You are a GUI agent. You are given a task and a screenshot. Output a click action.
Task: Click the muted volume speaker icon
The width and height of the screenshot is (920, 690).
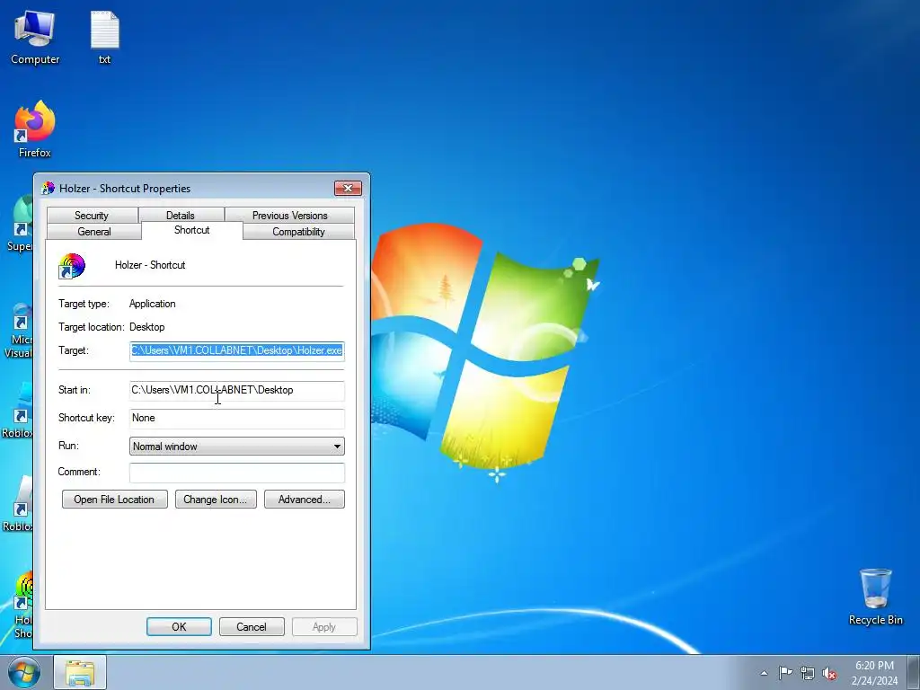[x=829, y=673]
